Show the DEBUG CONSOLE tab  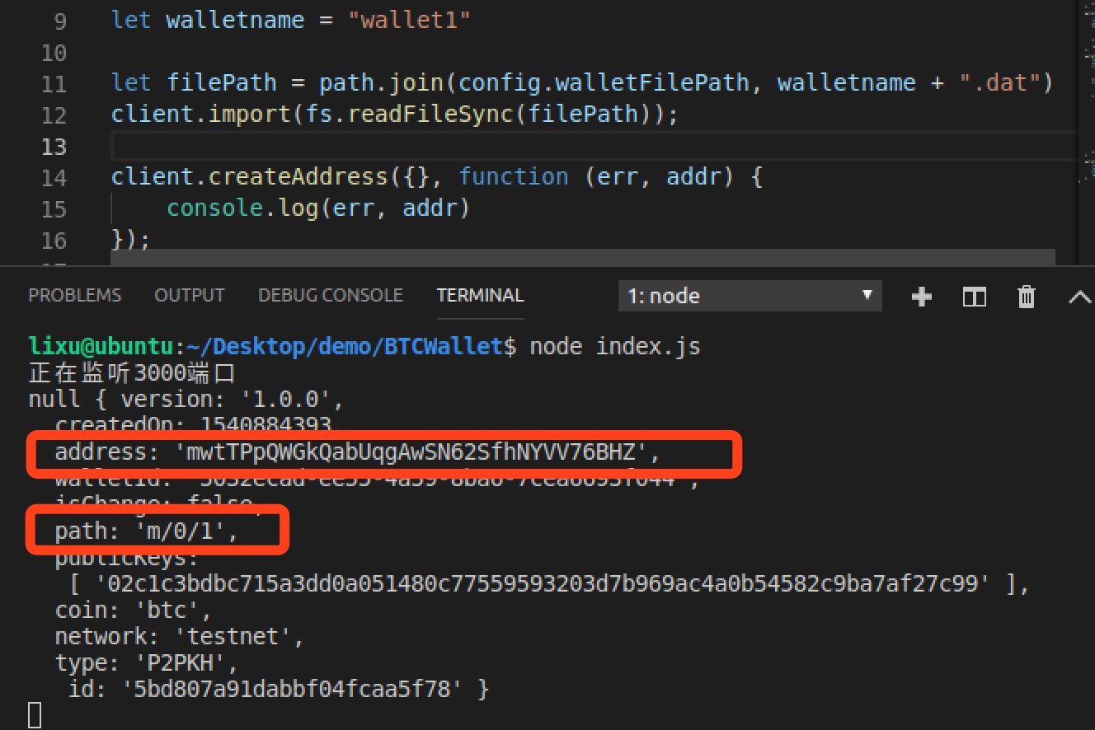tap(330, 295)
